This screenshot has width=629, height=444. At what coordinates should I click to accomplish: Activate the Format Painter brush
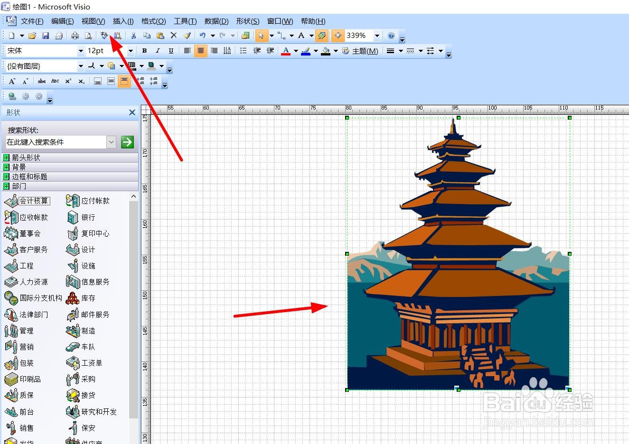pyautogui.click(x=187, y=36)
